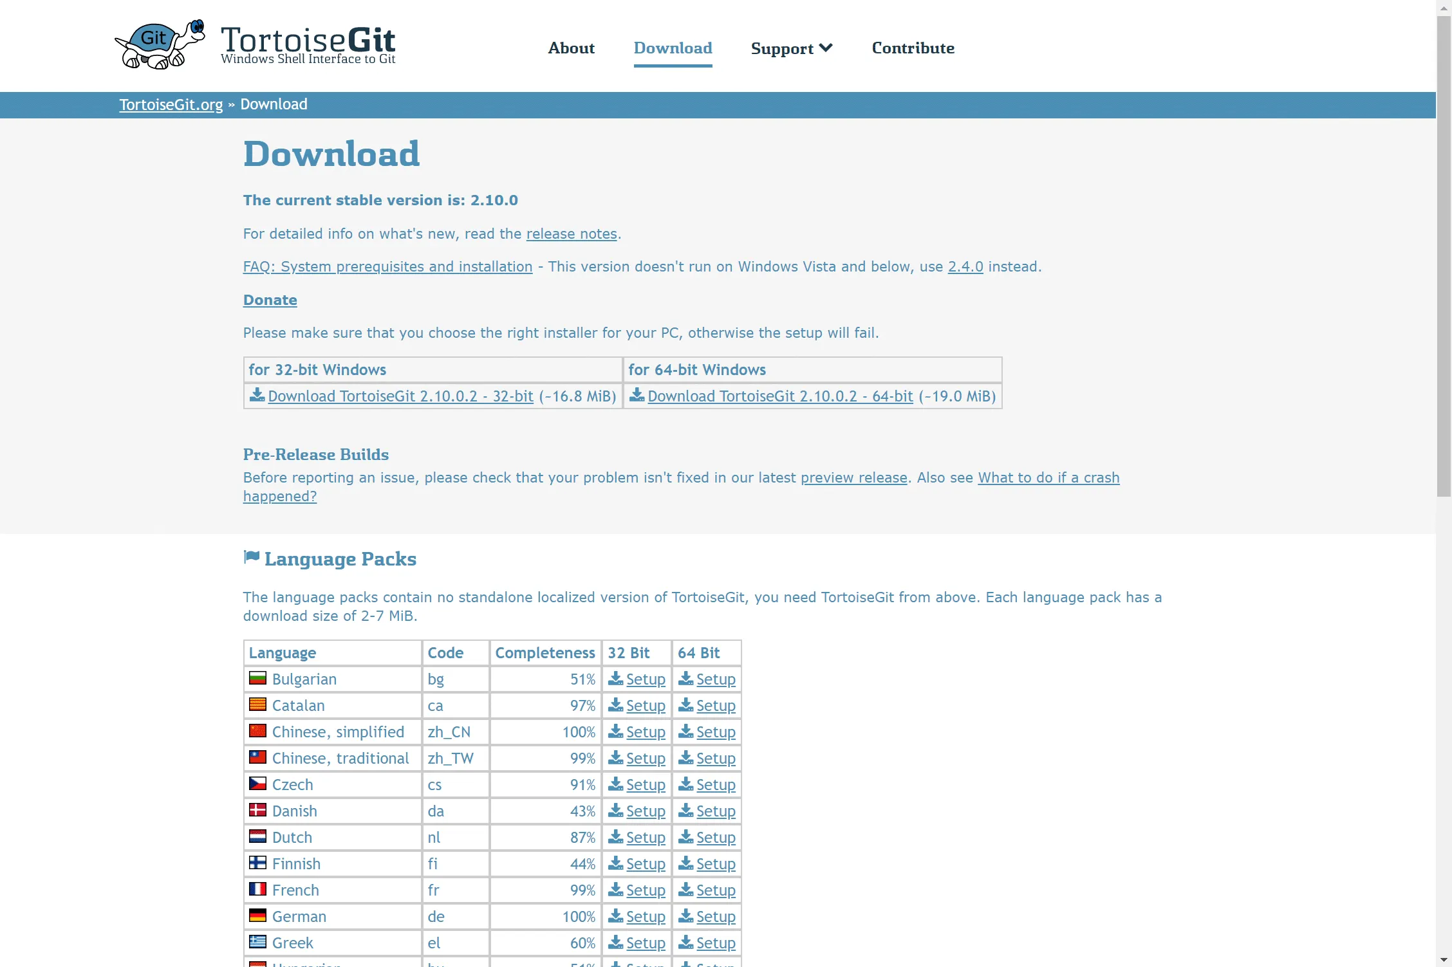Open the Contribute page
Image resolution: width=1452 pixels, height=967 pixels.
tap(913, 48)
